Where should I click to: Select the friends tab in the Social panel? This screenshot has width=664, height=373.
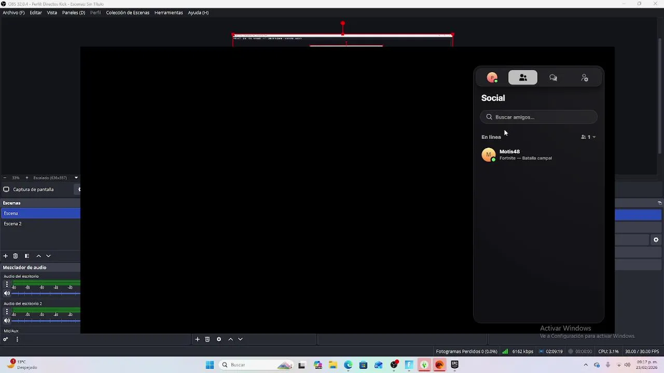tap(523, 78)
